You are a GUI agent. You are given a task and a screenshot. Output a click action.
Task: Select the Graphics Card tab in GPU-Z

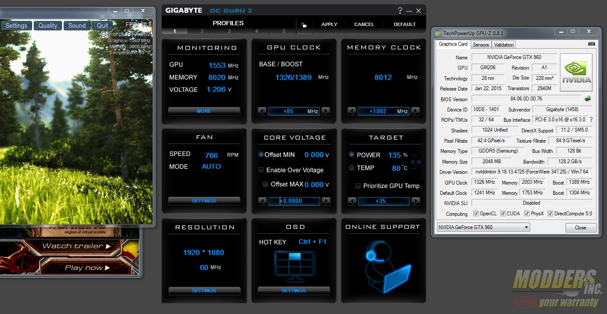tap(453, 44)
